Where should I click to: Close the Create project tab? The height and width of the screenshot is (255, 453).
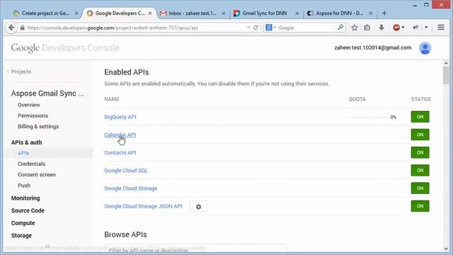coord(76,13)
